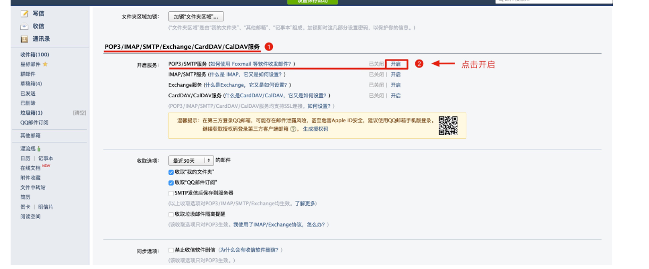Click the bottle icon next to 漂流瓶

click(x=39, y=149)
